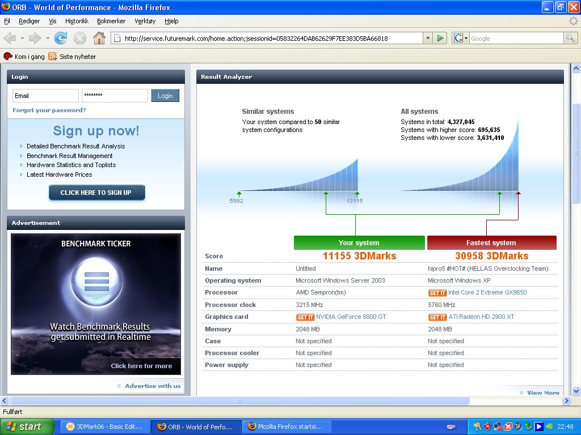
Task: Click the horizontal scrollbar left arrow
Action: coord(5,400)
